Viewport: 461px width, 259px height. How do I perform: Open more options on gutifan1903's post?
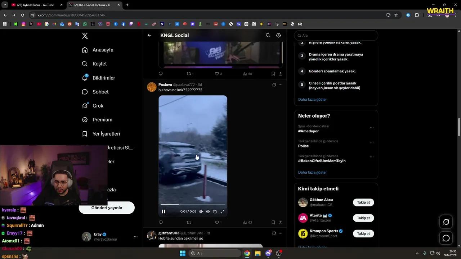coord(281,233)
